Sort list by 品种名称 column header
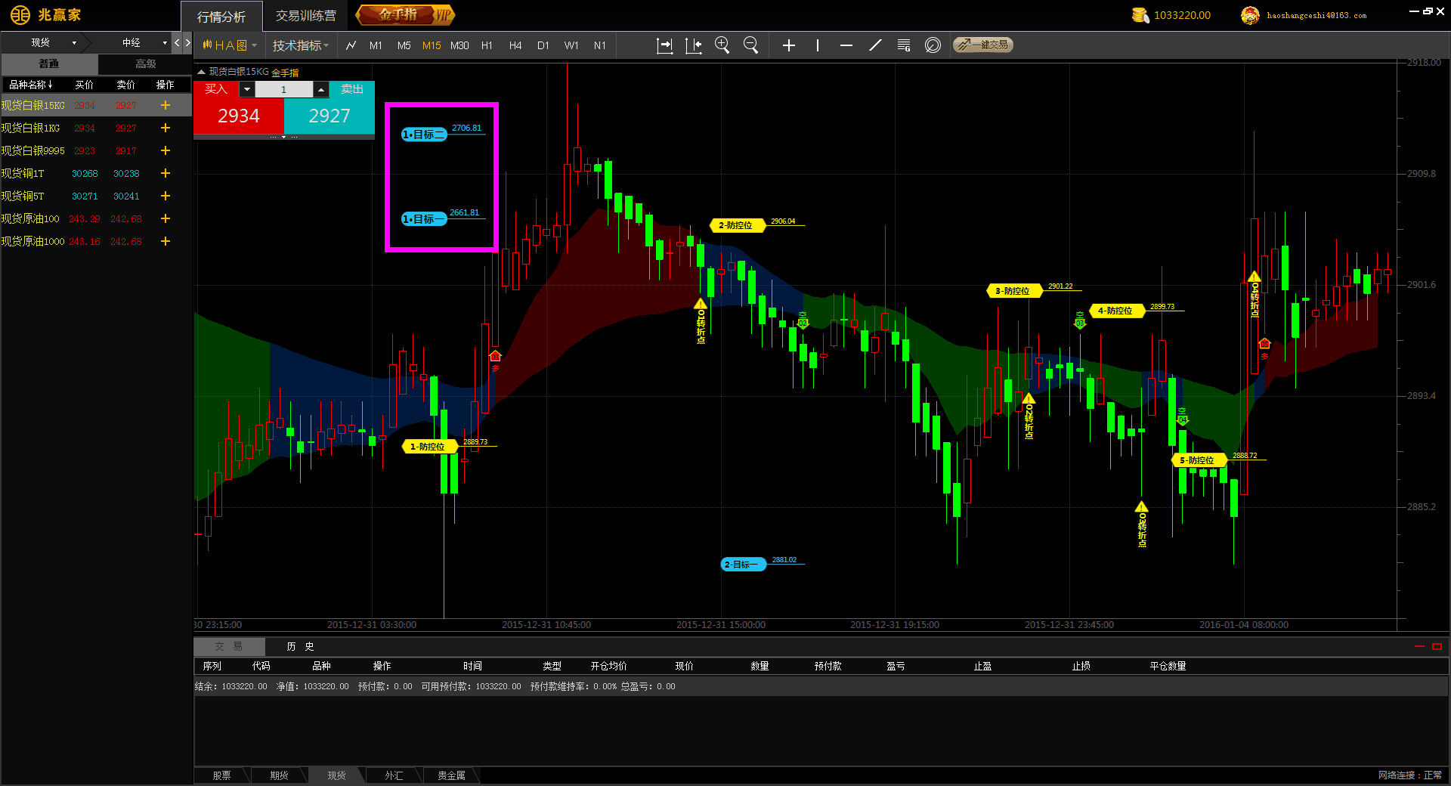Image resolution: width=1451 pixels, height=786 pixels. coord(31,85)
